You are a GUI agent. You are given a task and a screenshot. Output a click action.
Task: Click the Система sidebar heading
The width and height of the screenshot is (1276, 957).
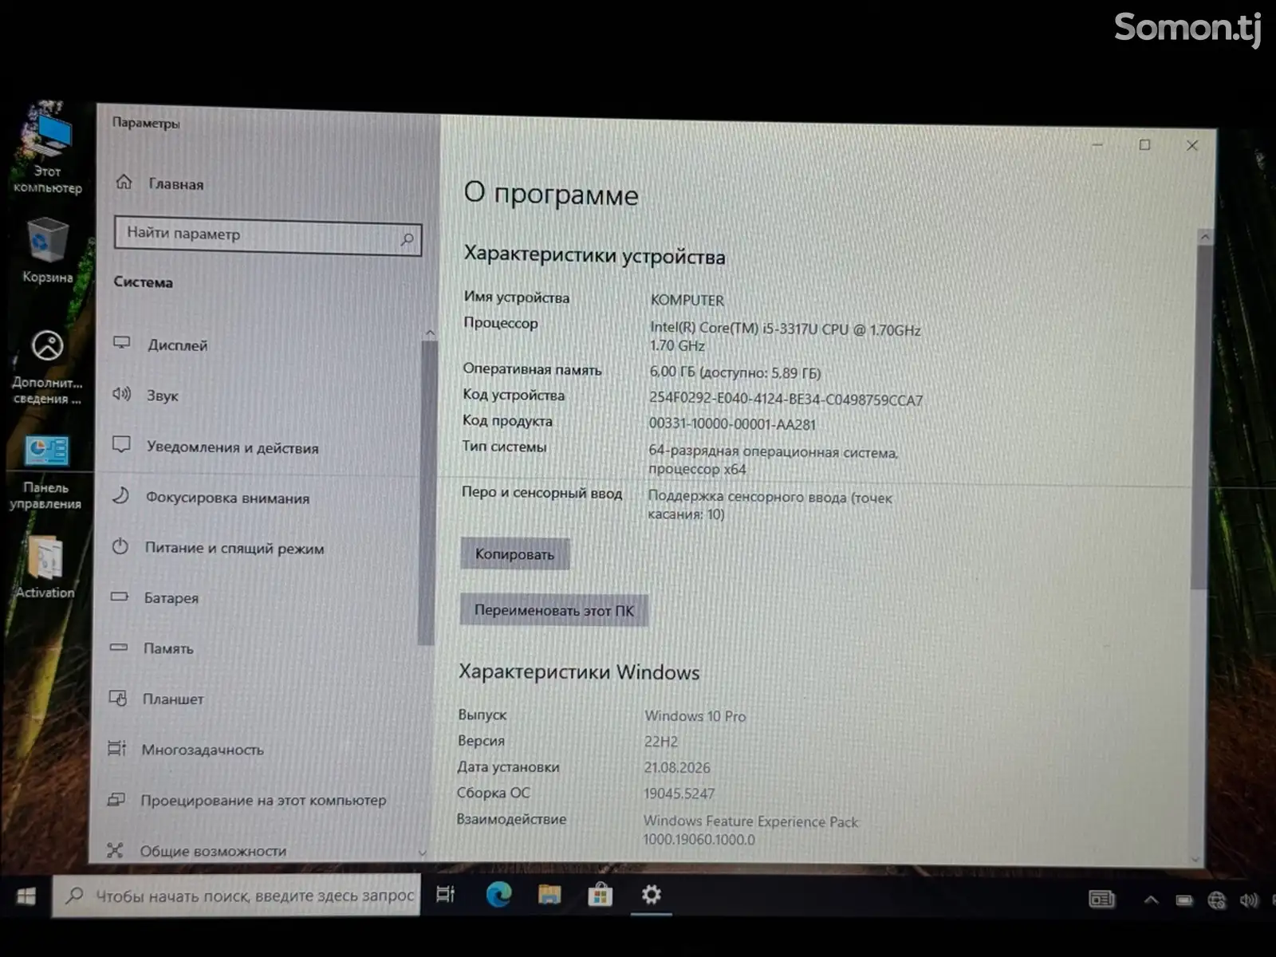pyautogui.click(x=143, y=282)
